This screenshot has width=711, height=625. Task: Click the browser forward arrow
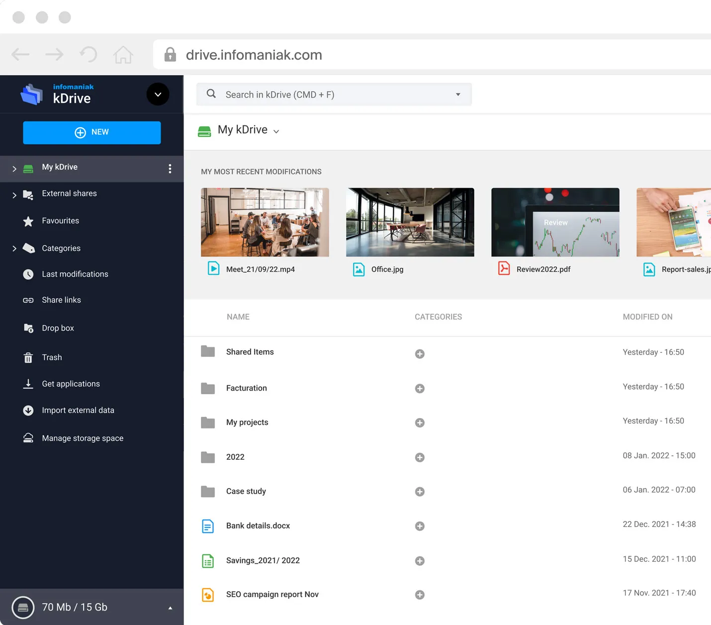click(54, 54)
